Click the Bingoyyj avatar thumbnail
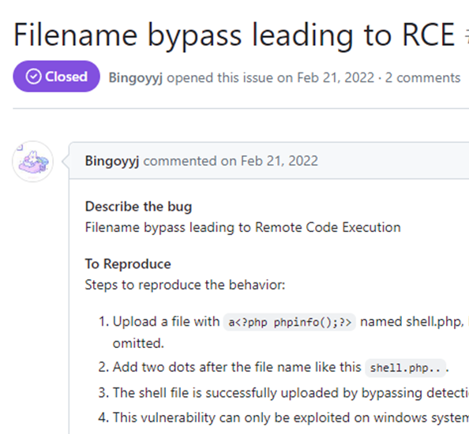 click(33, 162)
